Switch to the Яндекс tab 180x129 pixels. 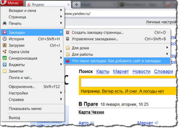(48, 5)
